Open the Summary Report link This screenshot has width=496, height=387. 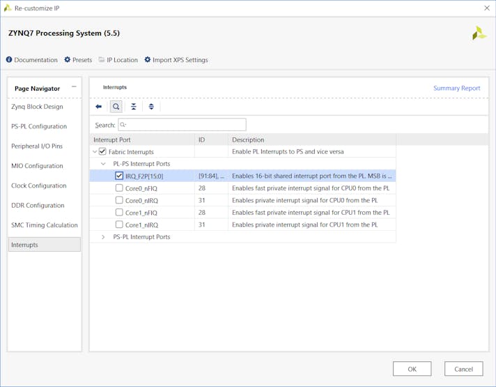[x=456, y=88]
